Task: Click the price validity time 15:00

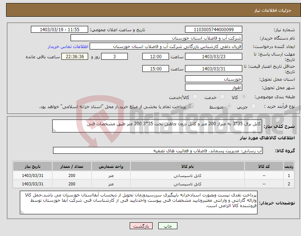Action: click(x=156, y=69)
